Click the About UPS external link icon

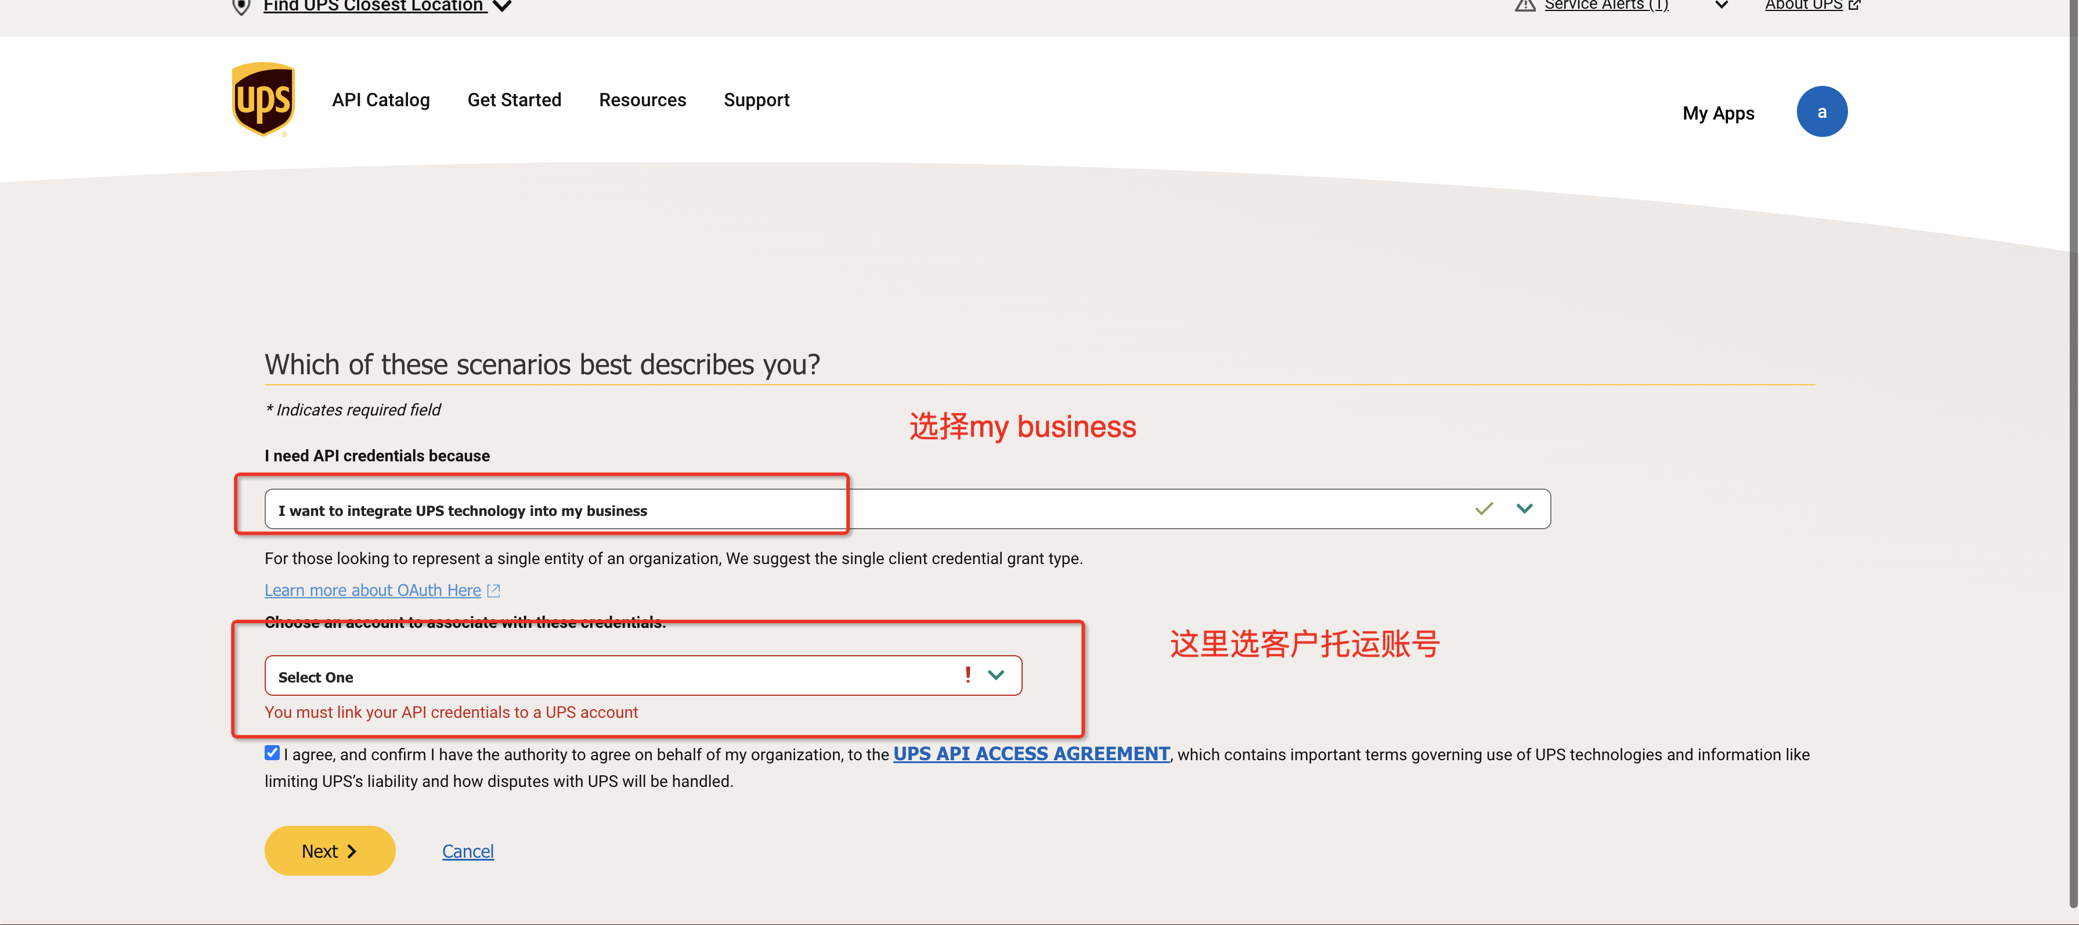pos(1854,5)
